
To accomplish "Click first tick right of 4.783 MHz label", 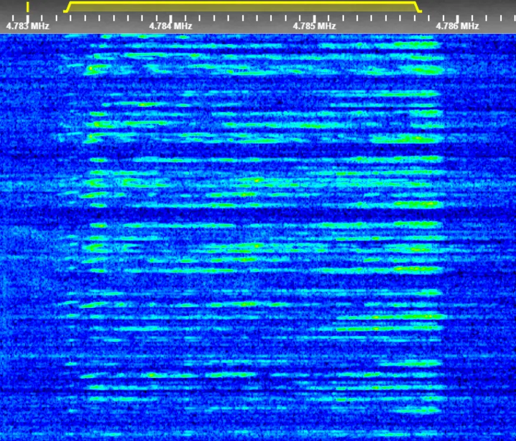I will pyautogui.click(x=42, y=18).
